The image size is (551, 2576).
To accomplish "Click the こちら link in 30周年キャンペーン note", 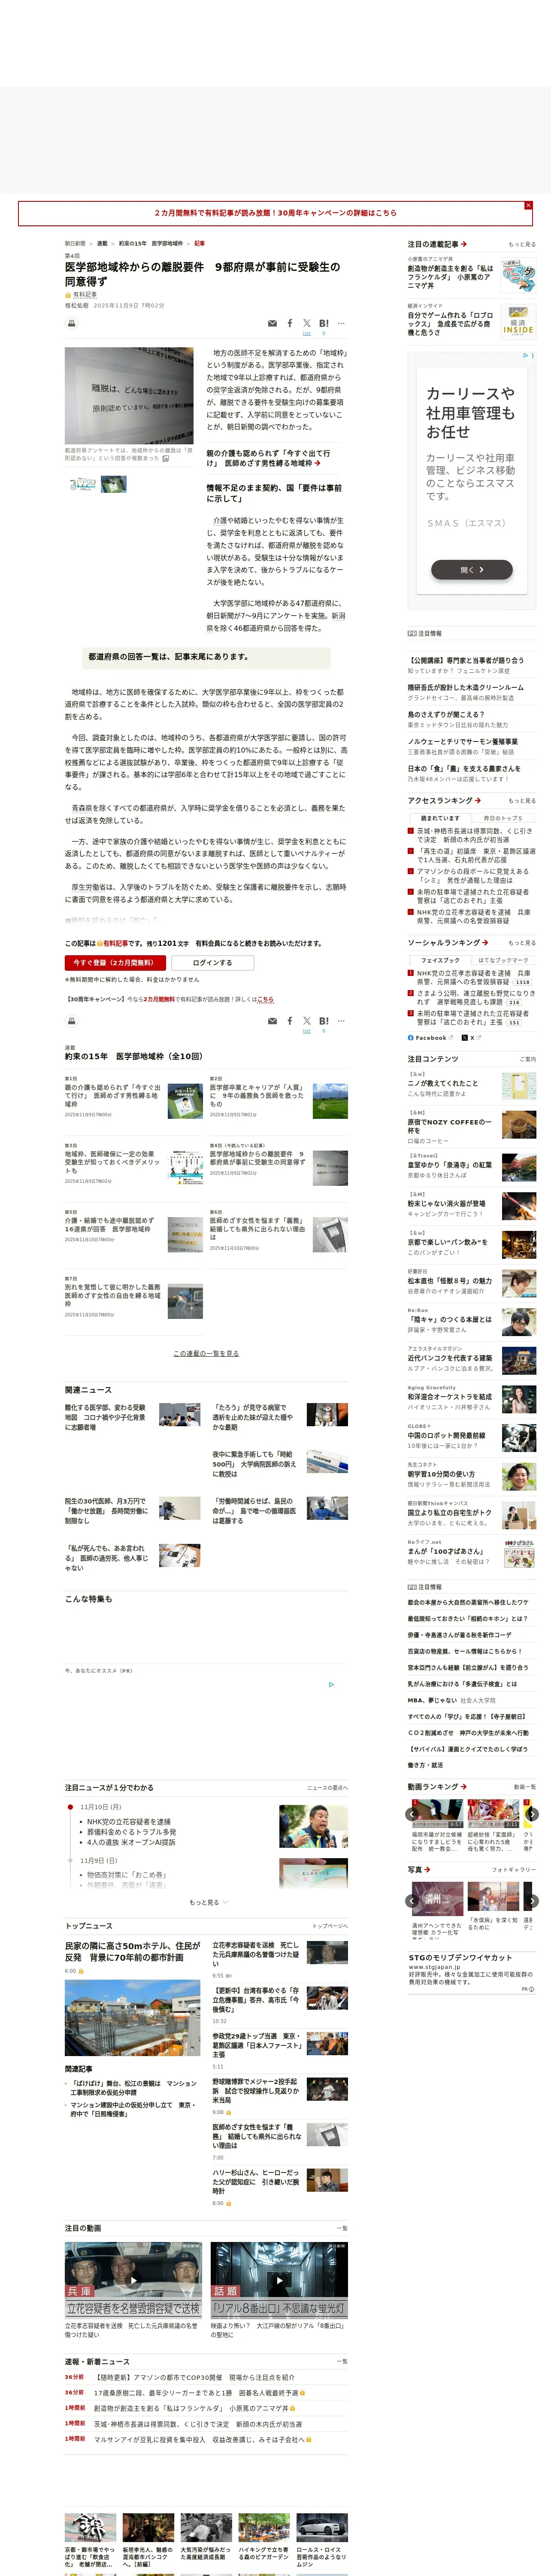I will click(x=265, y=999).
